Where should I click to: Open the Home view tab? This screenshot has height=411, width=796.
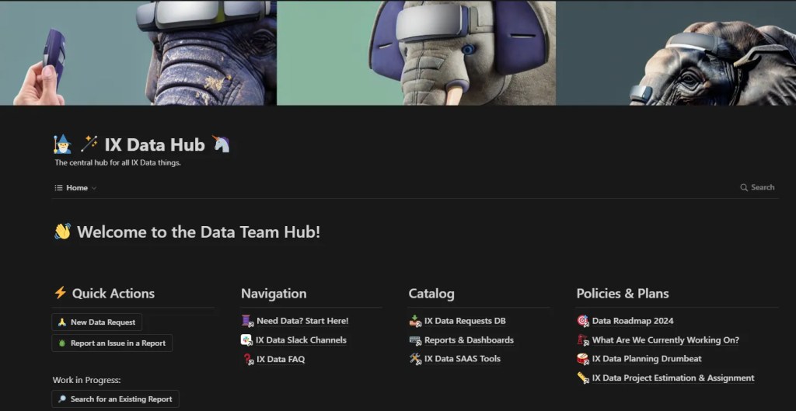[76, 188]
